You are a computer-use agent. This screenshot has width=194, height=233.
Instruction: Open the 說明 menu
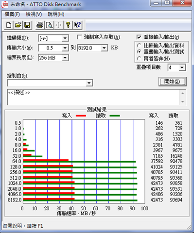click(56, 14)
